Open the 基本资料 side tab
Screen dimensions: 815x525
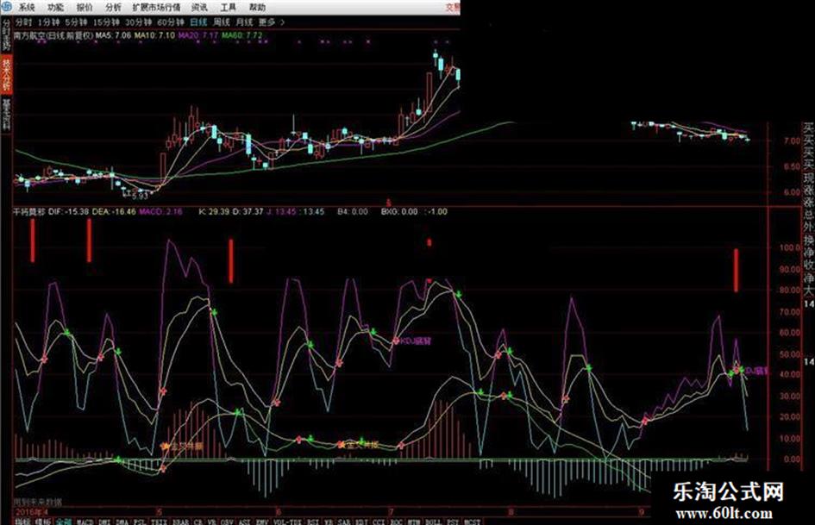click(x=6, y=114)
